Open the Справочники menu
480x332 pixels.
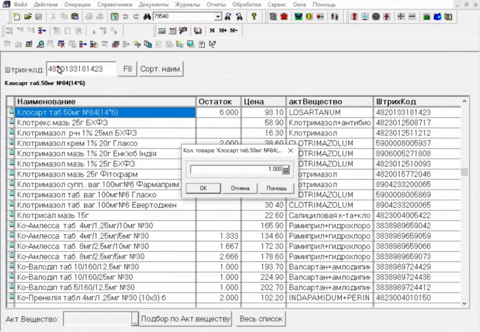coord(115,5)
